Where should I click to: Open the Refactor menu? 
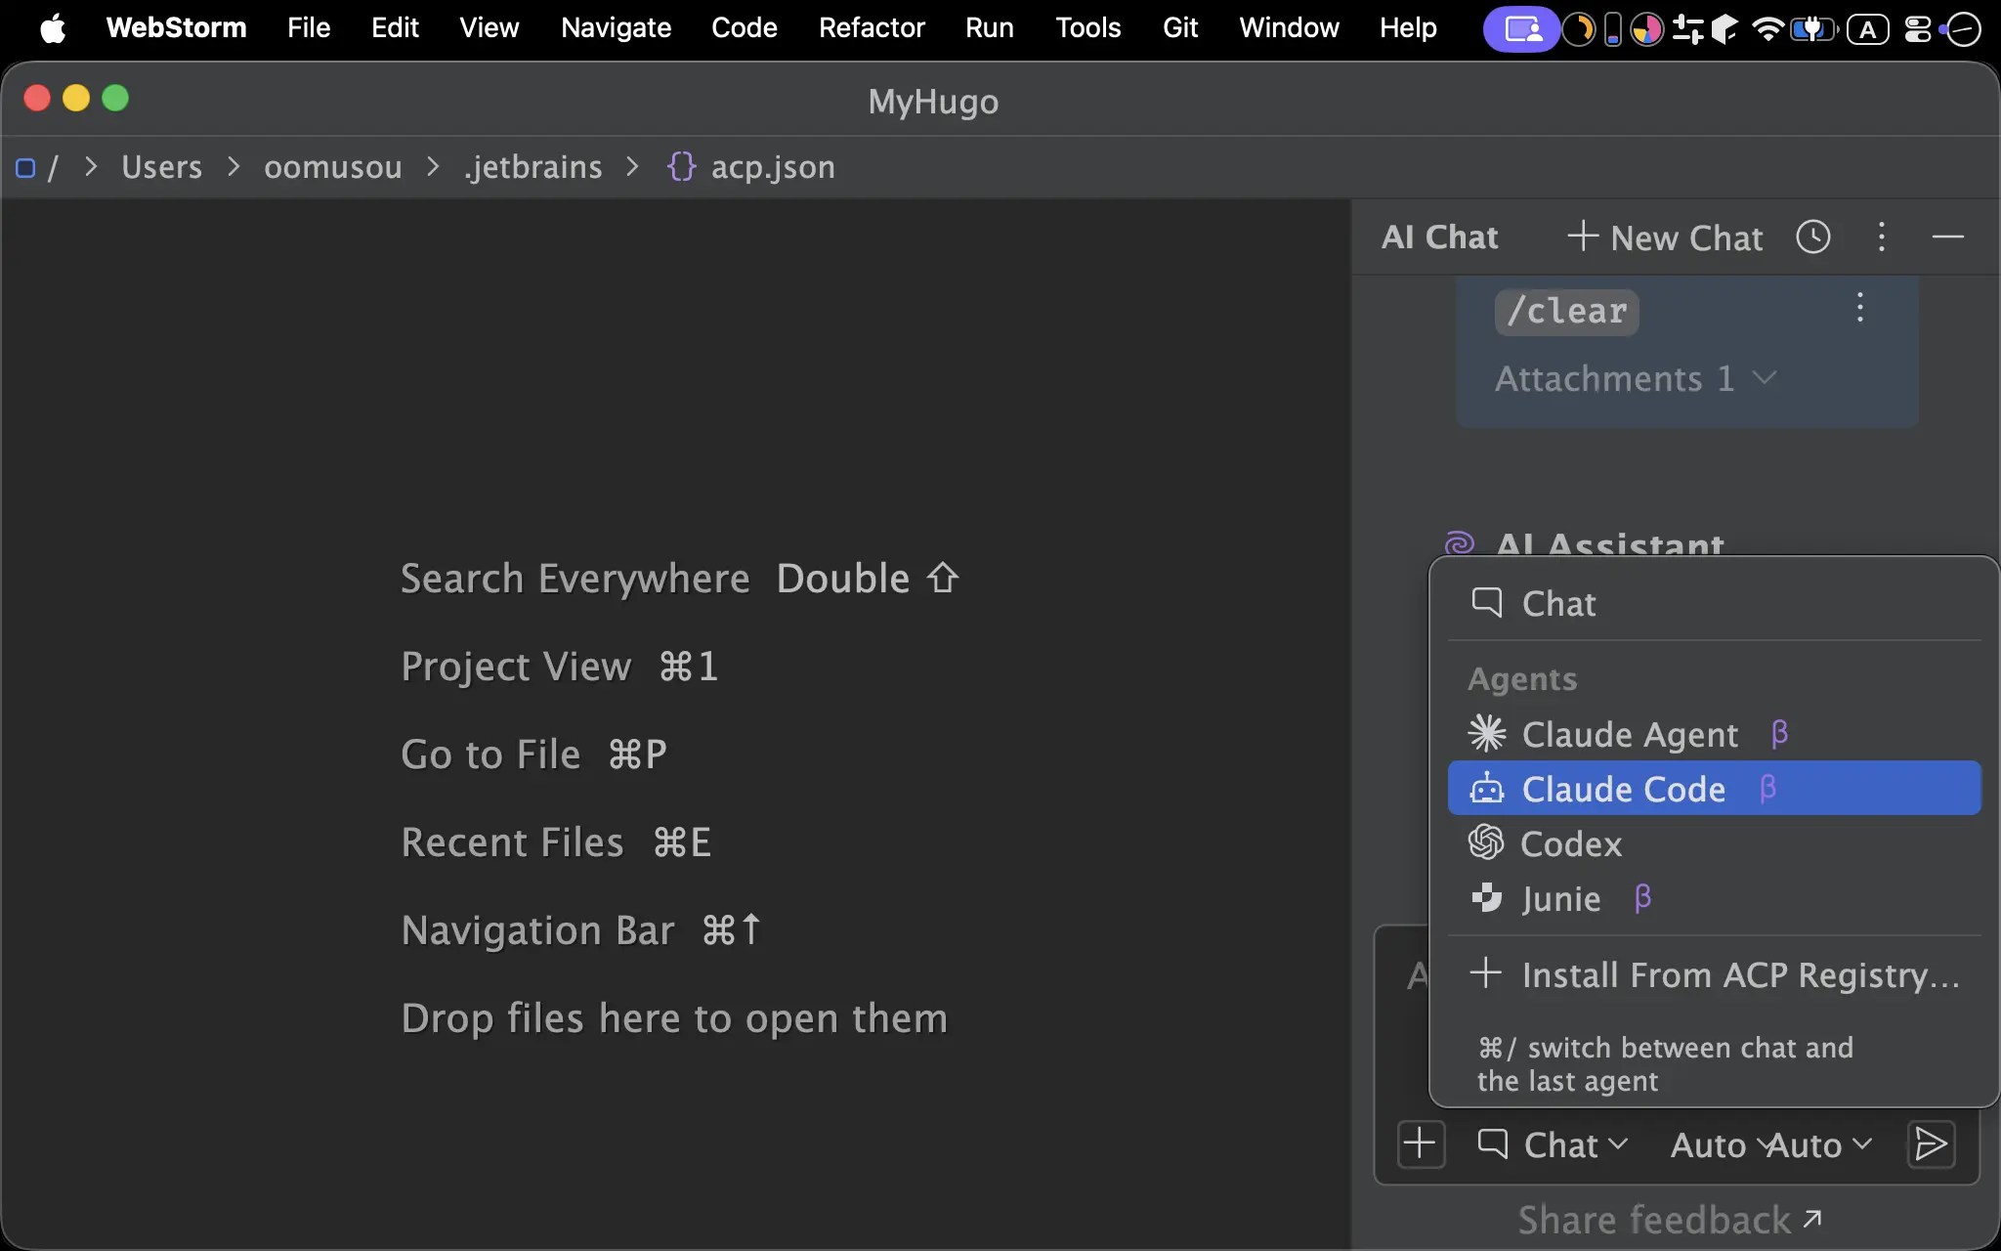[872, 27]
